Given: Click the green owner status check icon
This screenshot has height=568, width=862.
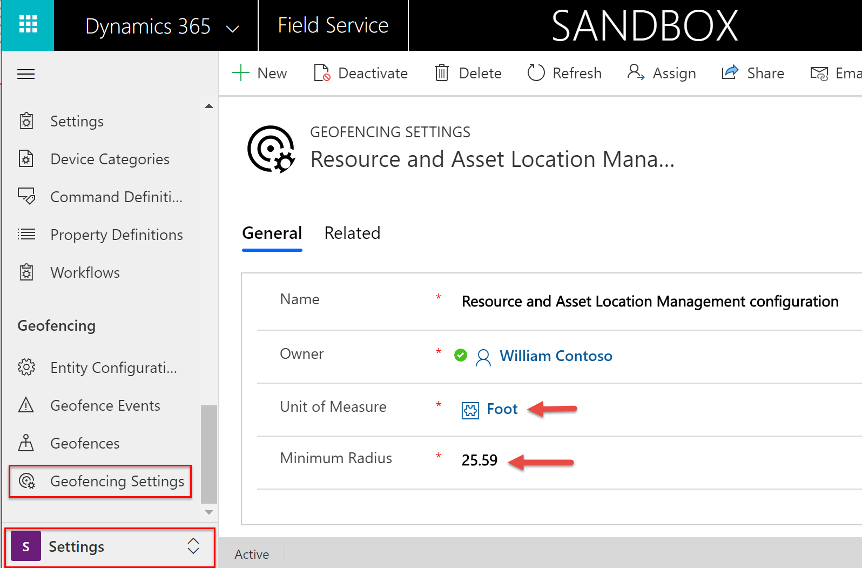Looking at the screenshot, I should tap(461, 355).
